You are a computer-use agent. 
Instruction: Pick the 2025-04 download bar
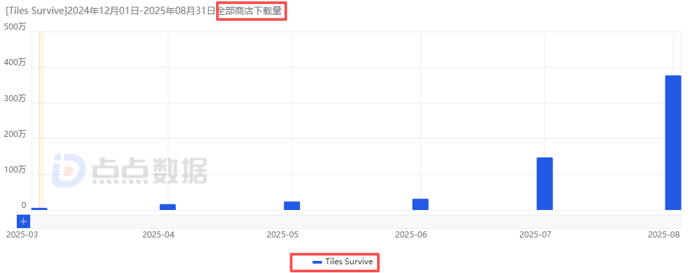point(168,207)
